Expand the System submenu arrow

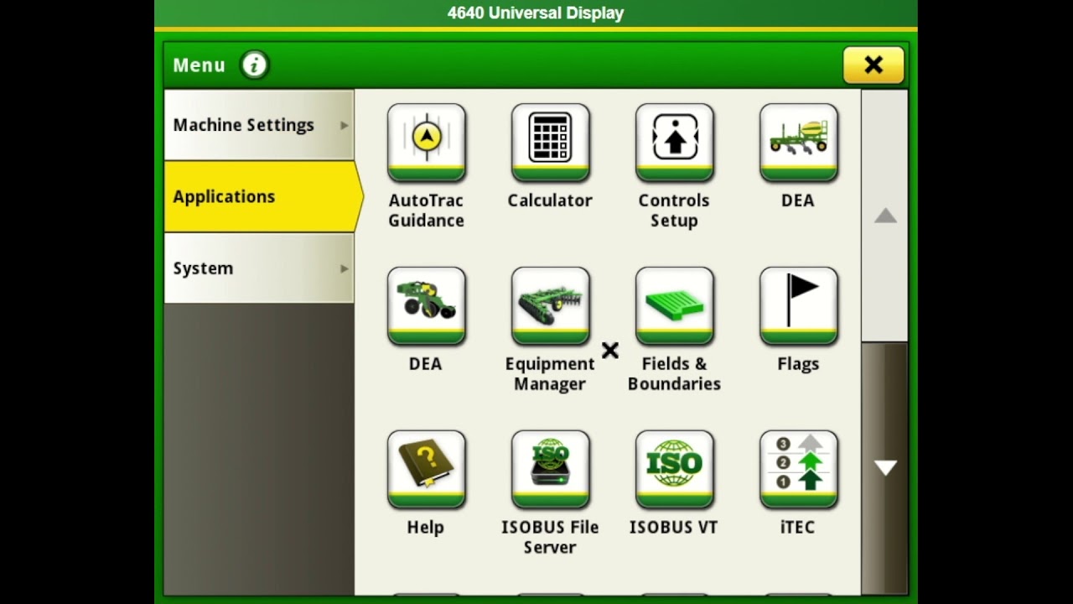point(344,268)
